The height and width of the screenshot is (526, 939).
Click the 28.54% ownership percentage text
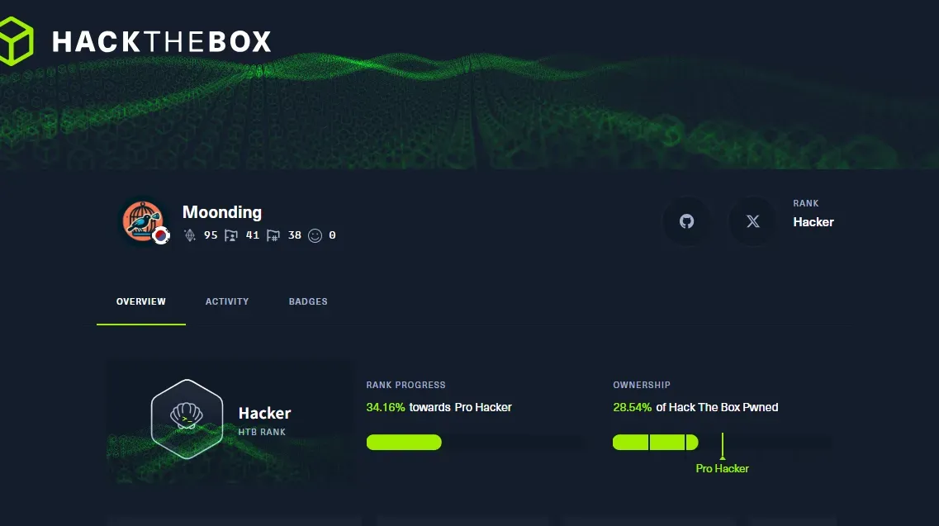633,407
